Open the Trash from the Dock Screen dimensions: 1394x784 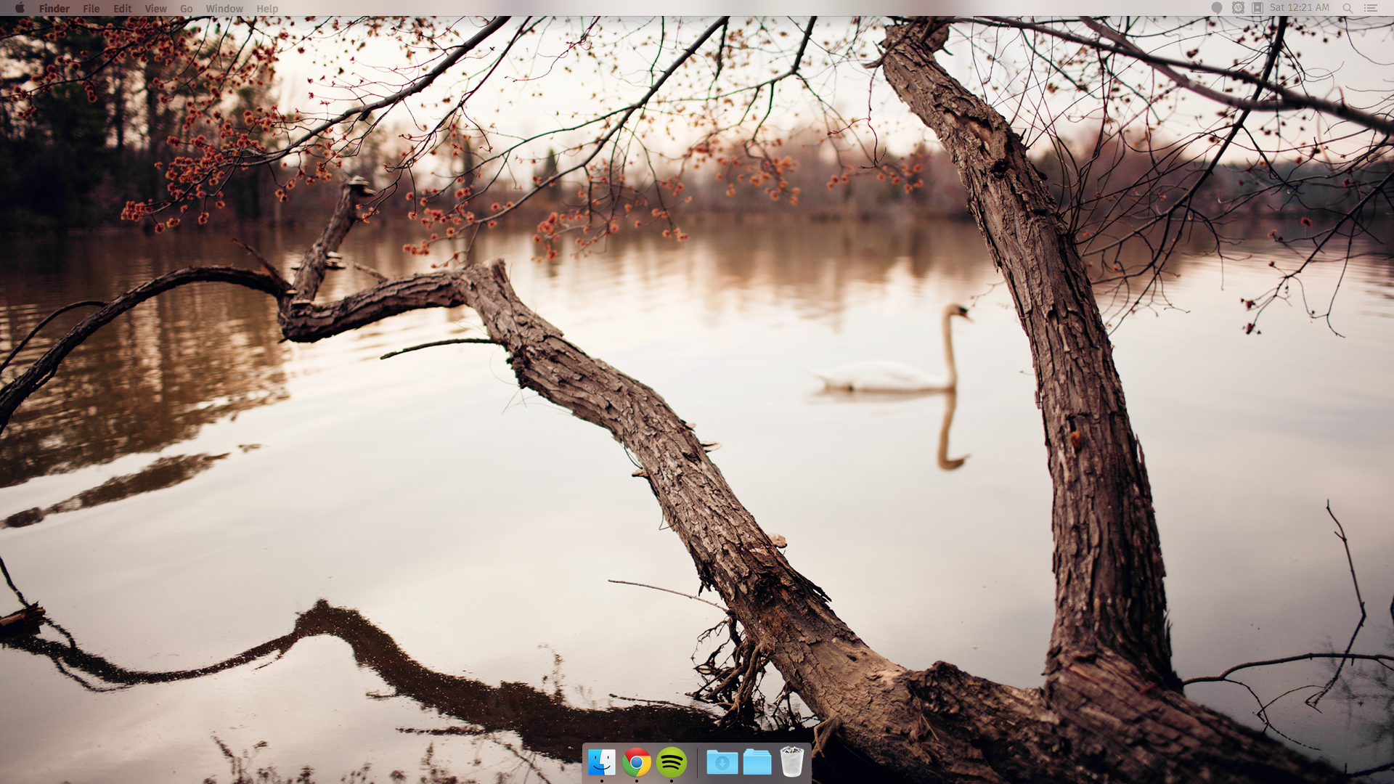click(x=791, y=762)
